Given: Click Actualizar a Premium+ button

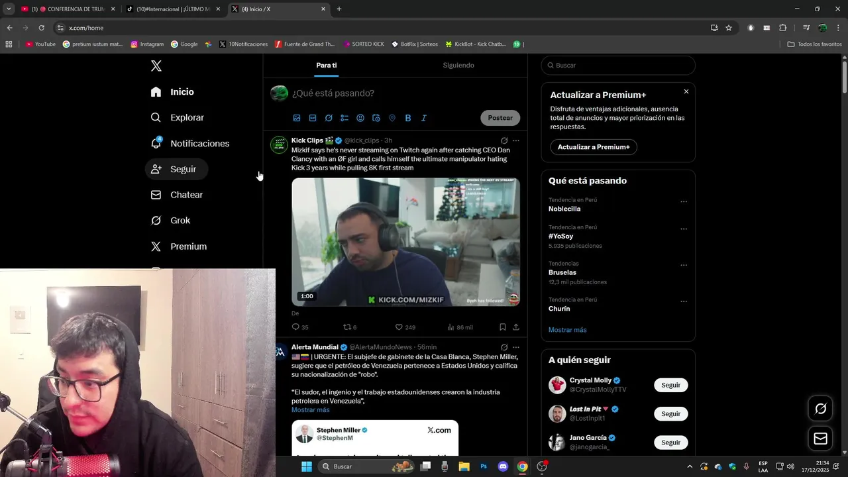Looking at the screenshot, I should tap(594, 147).
